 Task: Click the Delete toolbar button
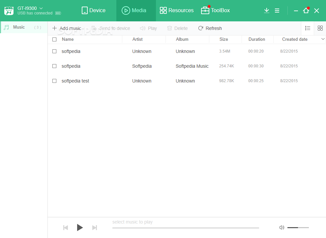(x=177, y=28)
